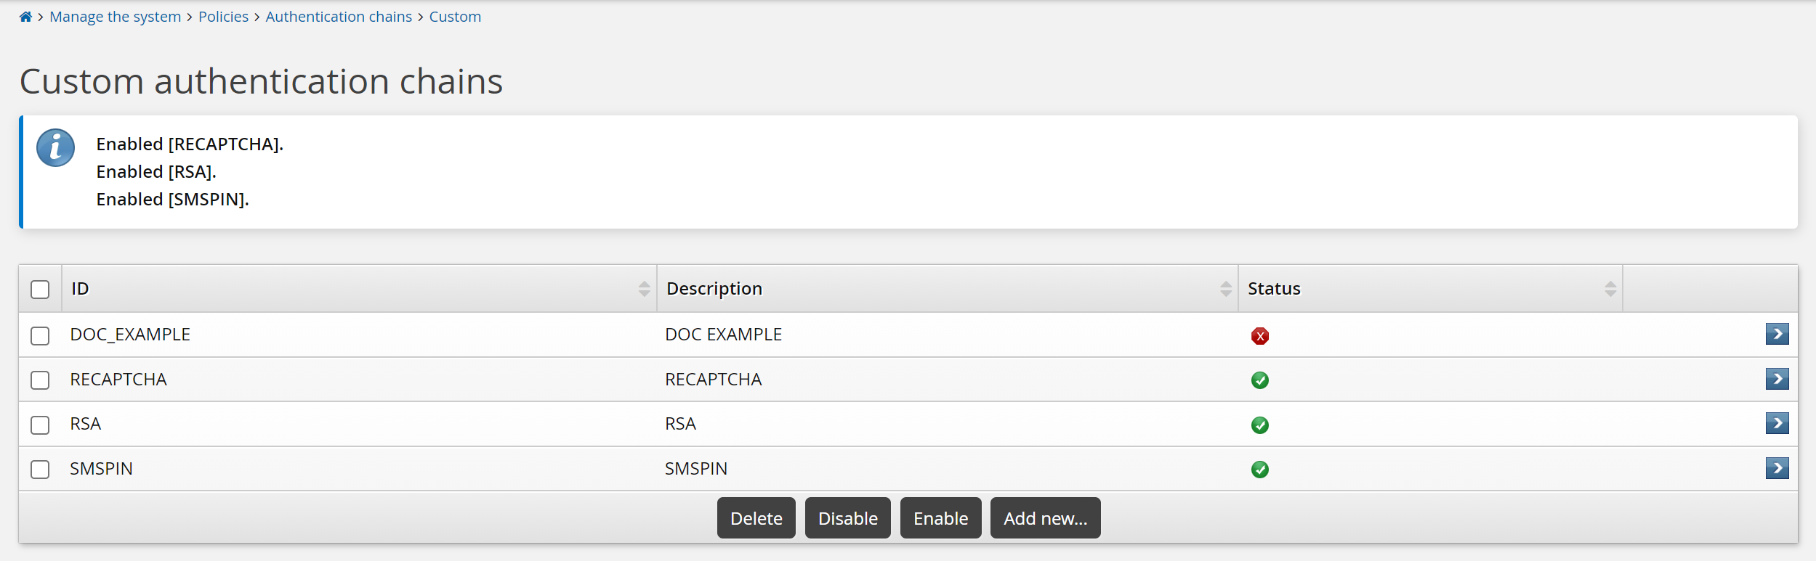Navigate to Authentication chains breadcrumb
This screenshot has height=561, width=1816.
tap(339, 17)
